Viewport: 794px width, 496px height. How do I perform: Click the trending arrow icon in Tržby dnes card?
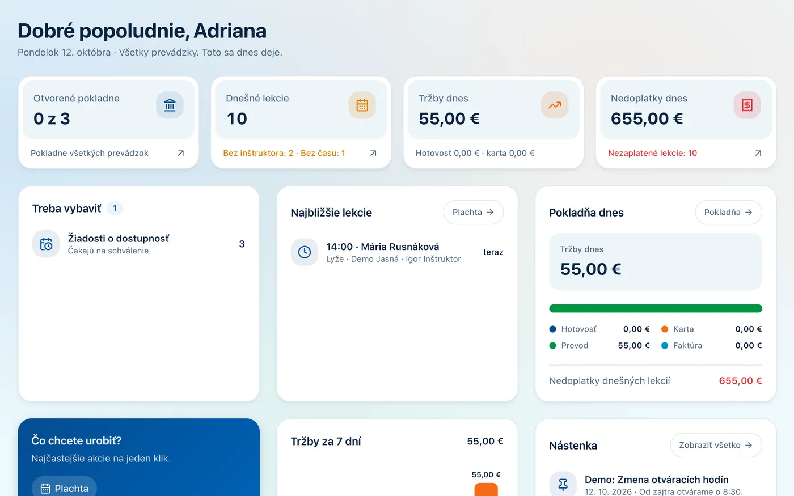click(x=555, y=105)
